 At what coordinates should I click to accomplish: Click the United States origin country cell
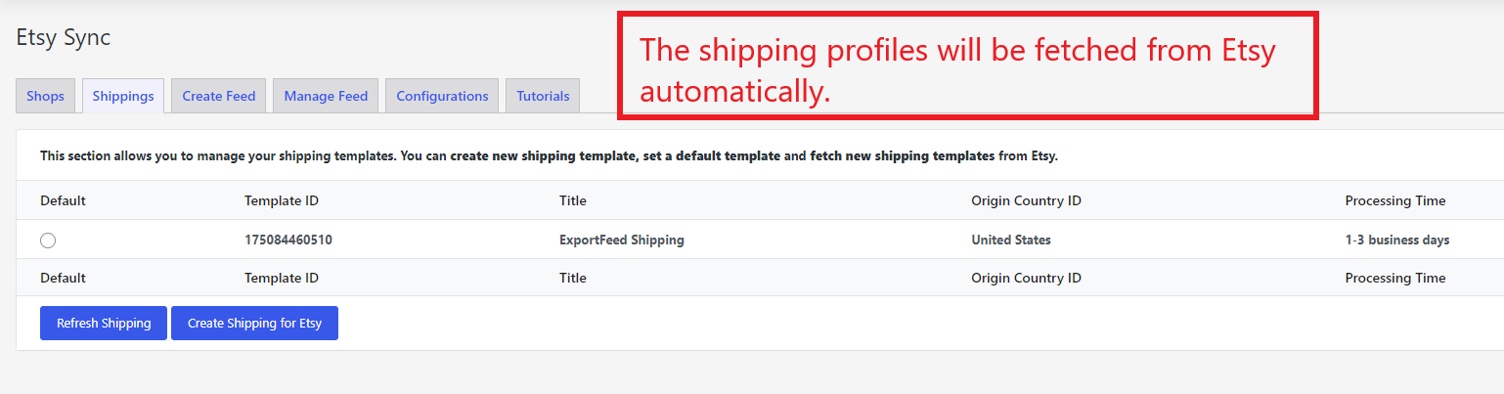tap(1010, 240)
